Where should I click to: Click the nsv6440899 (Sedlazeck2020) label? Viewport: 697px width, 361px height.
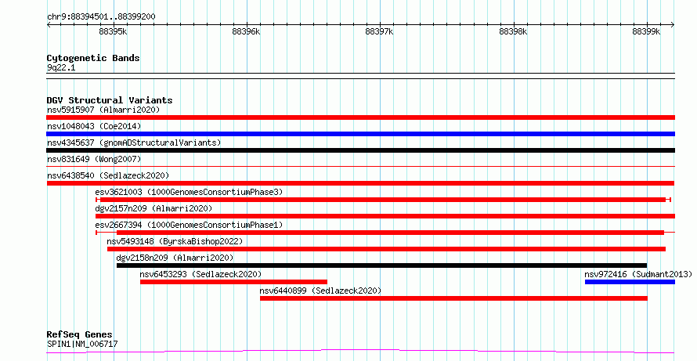coord(320,291)
